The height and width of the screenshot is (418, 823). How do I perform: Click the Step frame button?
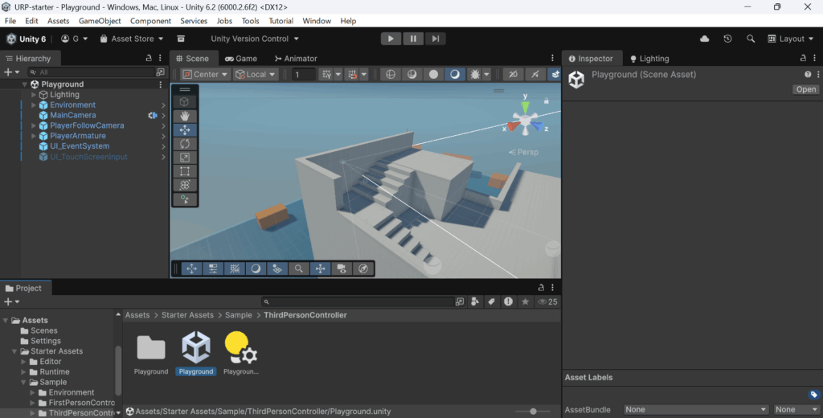click(435, 39)
